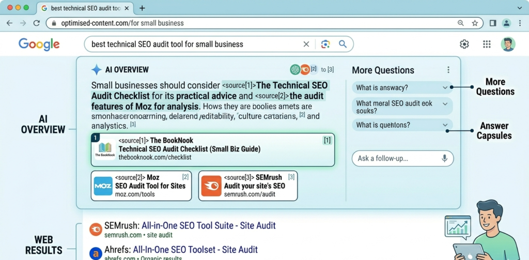Image resolution: width=529 pixels, height=260 pixels.
Task: Click the padlock icon in the address bar
Action: click(54, 23)
